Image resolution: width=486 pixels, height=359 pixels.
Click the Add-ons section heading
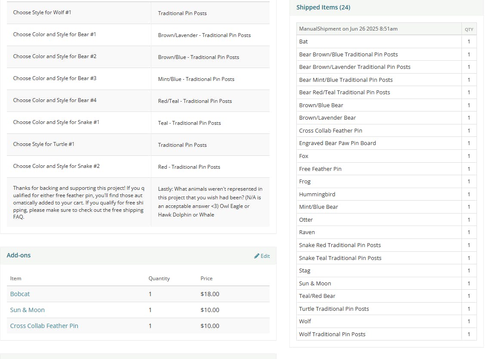coord(18,255)
